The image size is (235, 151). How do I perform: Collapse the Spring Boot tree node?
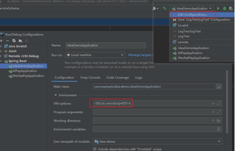point(1,61)
